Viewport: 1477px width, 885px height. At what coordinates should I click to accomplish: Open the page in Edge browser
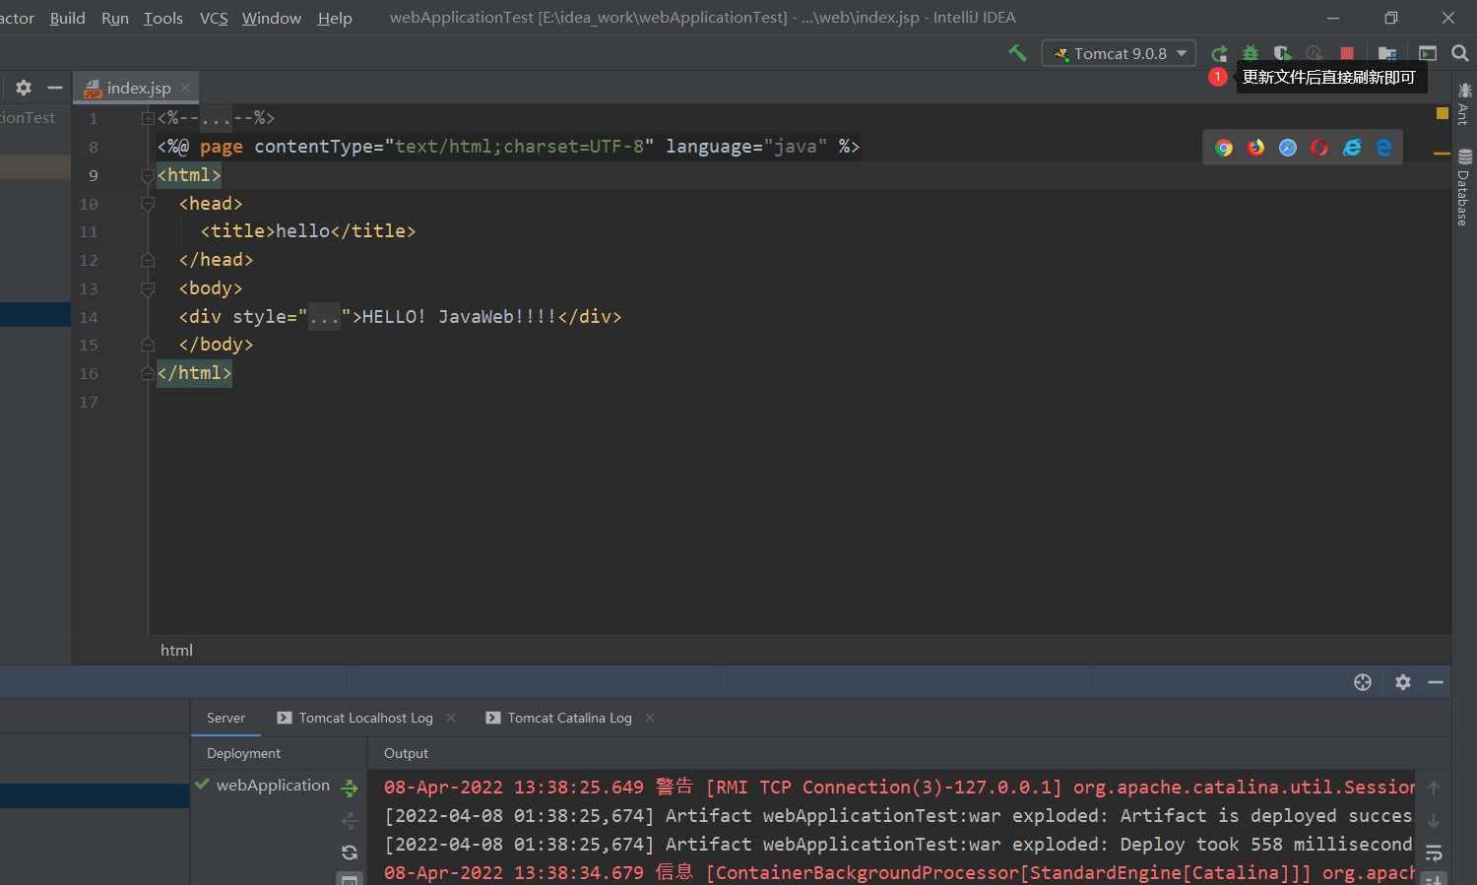[1383, 148]
